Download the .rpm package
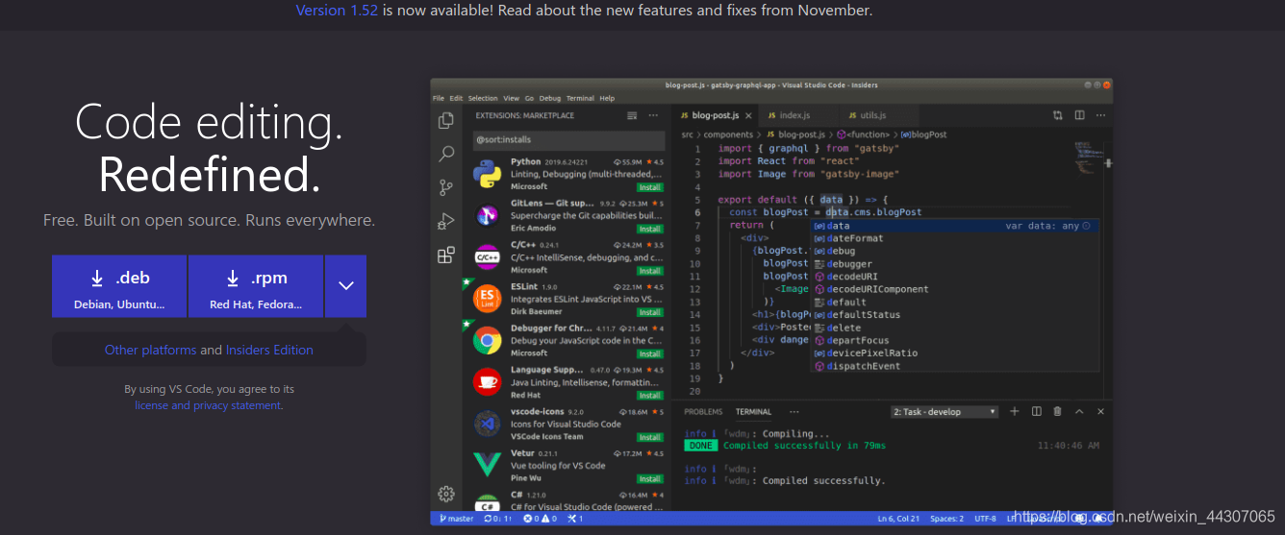The image size is (1285, 535). [x=256, y=286]
